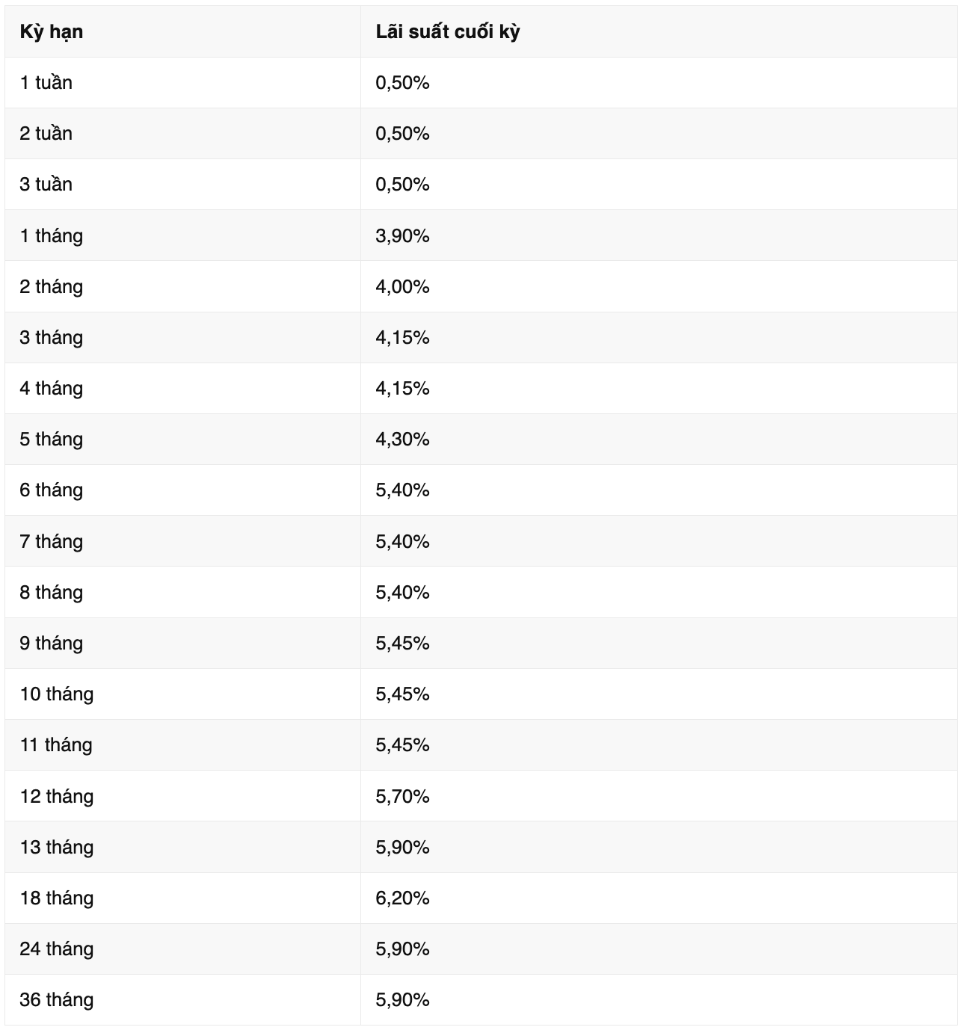Select the '2 tuần' term cell
This screenshot has width=963, height=1030.
coord(46,134)
